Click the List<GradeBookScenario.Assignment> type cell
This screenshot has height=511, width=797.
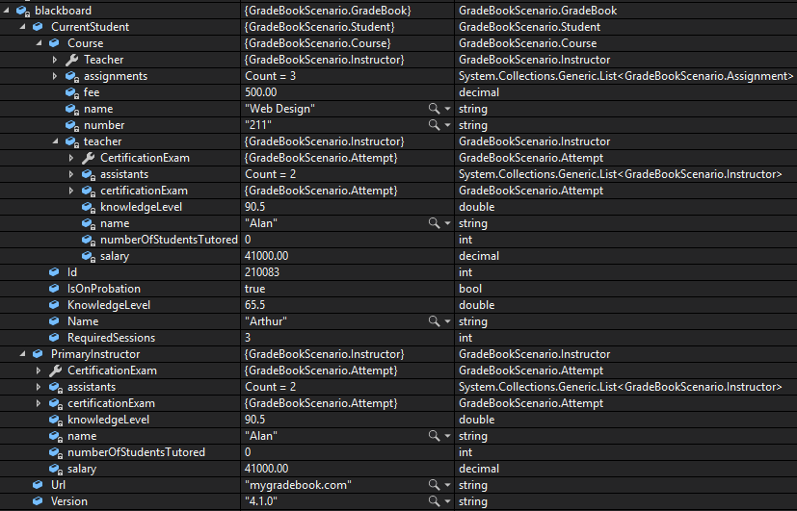(x=625, y=76)
